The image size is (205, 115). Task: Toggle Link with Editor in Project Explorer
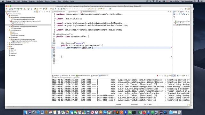(37, 12)
